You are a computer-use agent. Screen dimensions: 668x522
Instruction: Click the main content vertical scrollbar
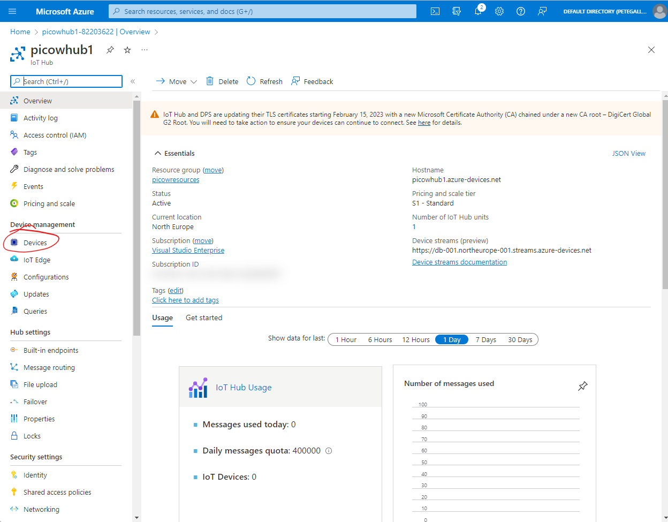click(x=665, y=194)
